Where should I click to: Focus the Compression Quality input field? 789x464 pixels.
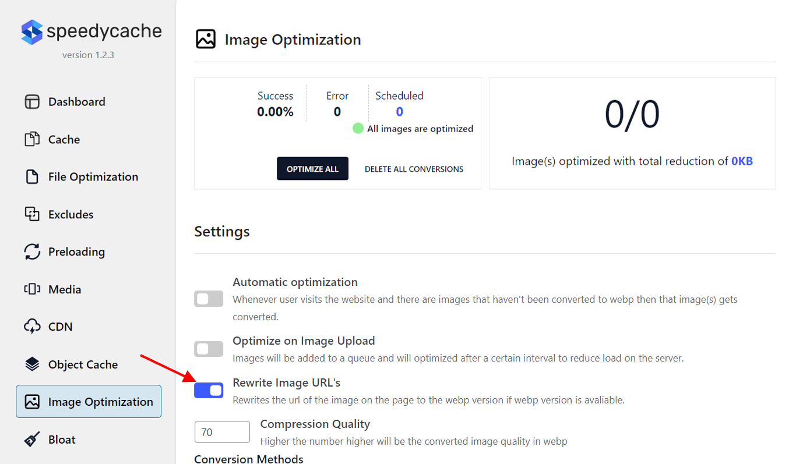point(222,432)
